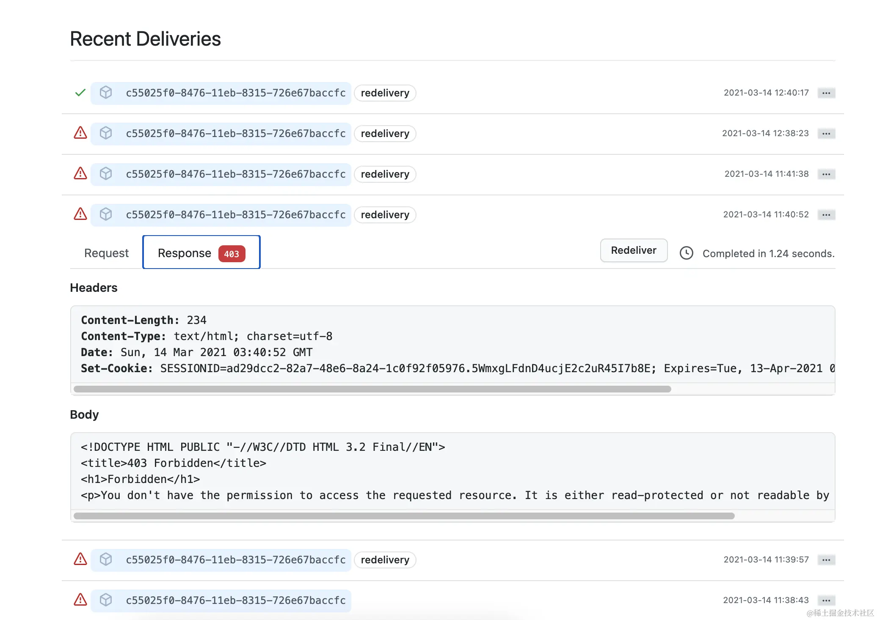Viewport: 877px width, 620px height.
Task: Click the red 403 status badge
Action: 232,254
